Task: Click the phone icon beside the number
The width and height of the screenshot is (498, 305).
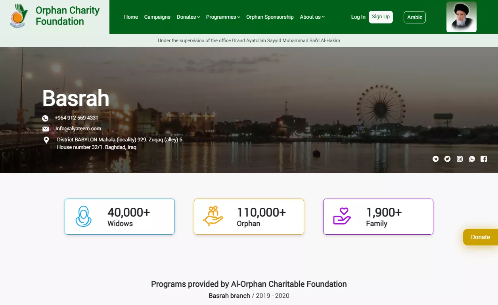Action: 46,118
